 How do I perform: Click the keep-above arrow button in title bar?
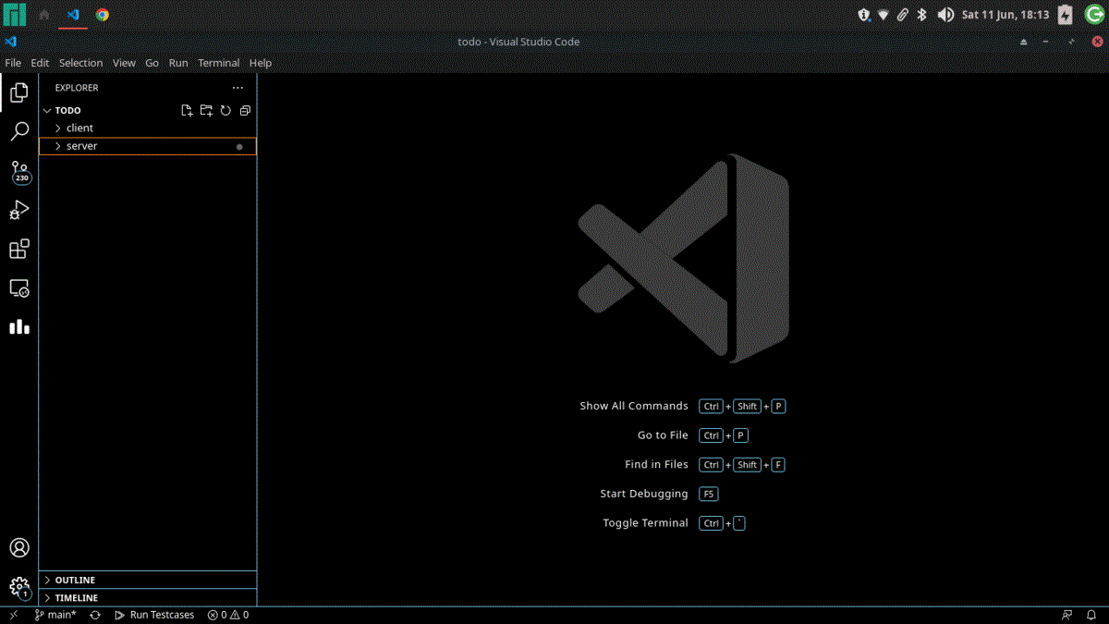tap(1023, 42)
